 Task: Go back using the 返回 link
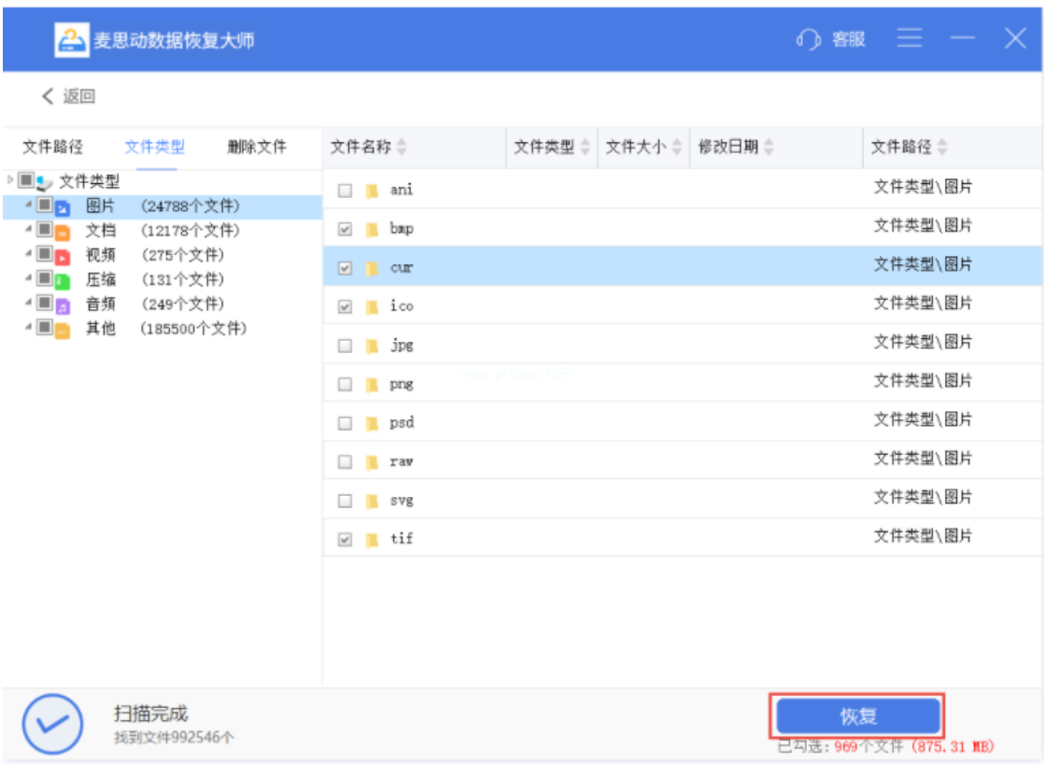(x=69, y=96)
